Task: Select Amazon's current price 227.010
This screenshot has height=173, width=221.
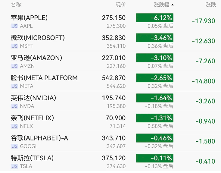Action: click(x=114, y=58)
